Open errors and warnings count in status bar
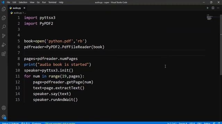 click(25, 123)
